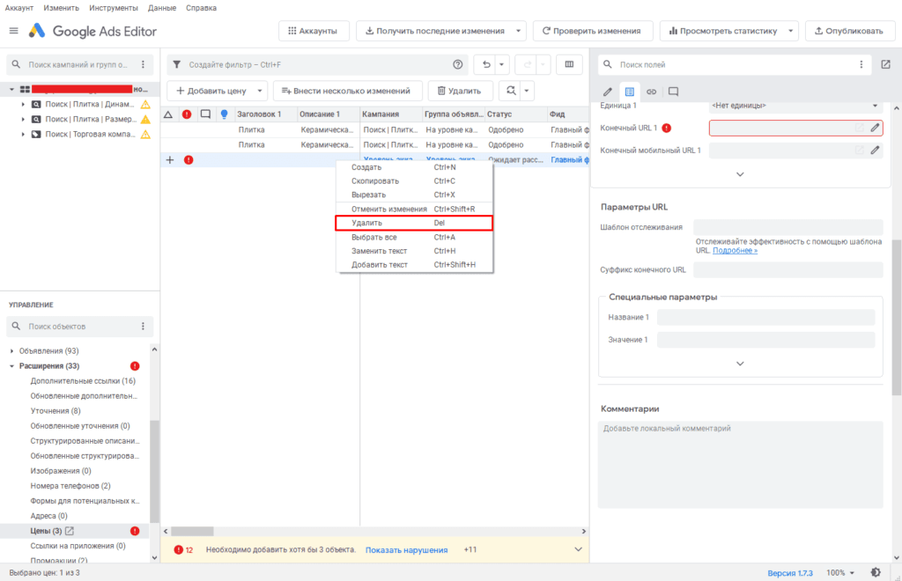Switch to the pencil edit panel tab
902x581 pixels.
click(608, 92)
